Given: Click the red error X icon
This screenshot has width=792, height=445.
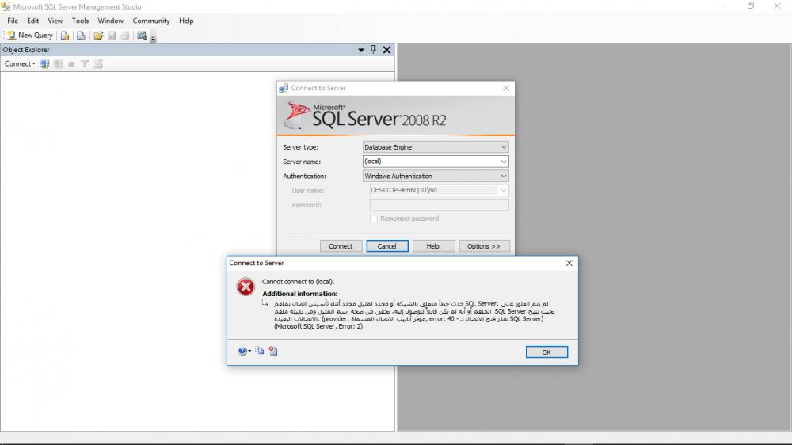Looking at the screenshot, I should click(x=246, y=287).
